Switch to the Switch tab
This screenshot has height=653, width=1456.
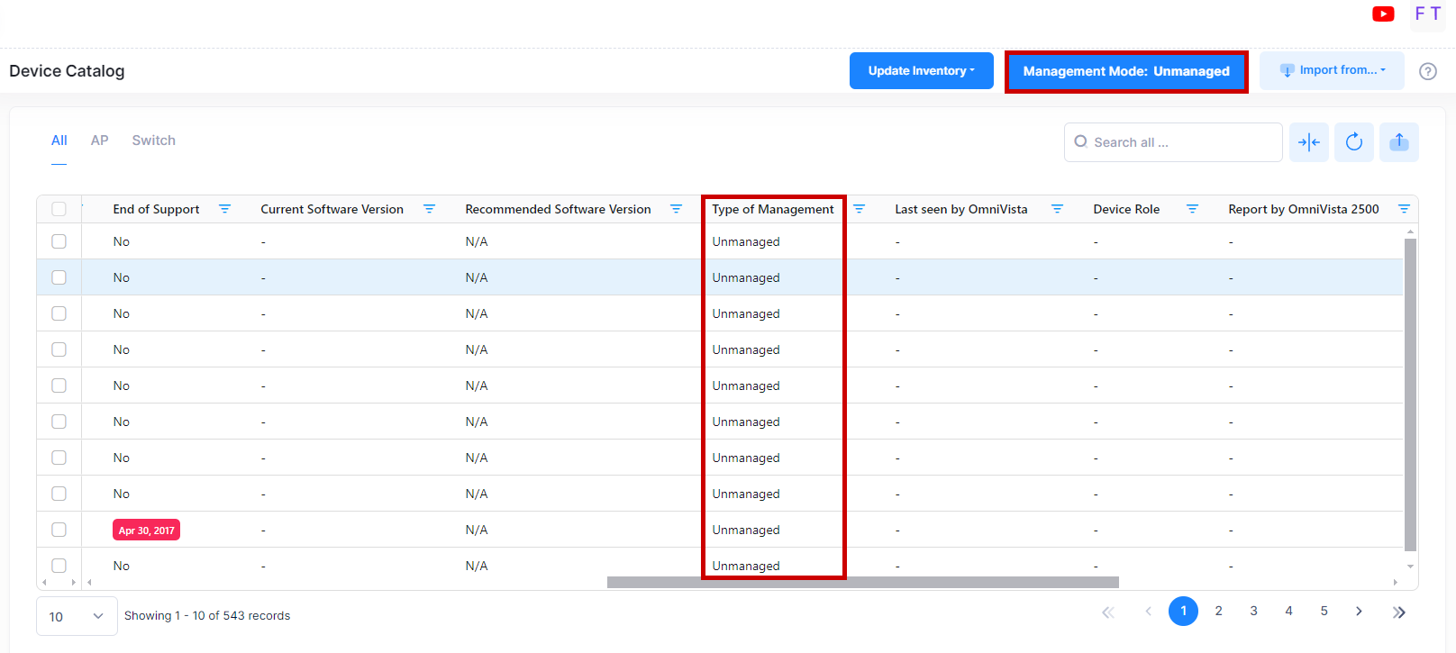click(x=153, y=141)
